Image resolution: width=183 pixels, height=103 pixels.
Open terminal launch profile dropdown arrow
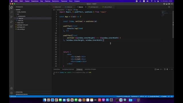[x=162, y=69]
